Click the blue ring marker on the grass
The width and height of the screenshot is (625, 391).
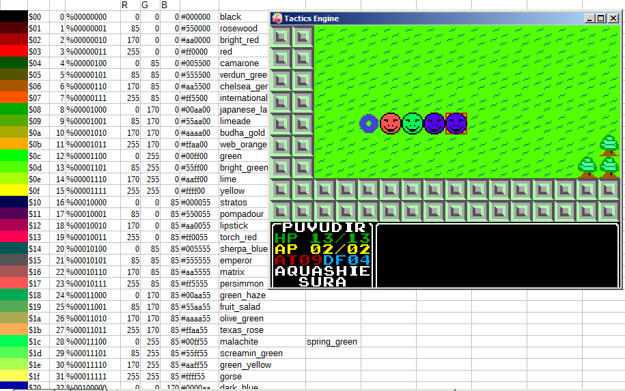click(x=369, y=124)
